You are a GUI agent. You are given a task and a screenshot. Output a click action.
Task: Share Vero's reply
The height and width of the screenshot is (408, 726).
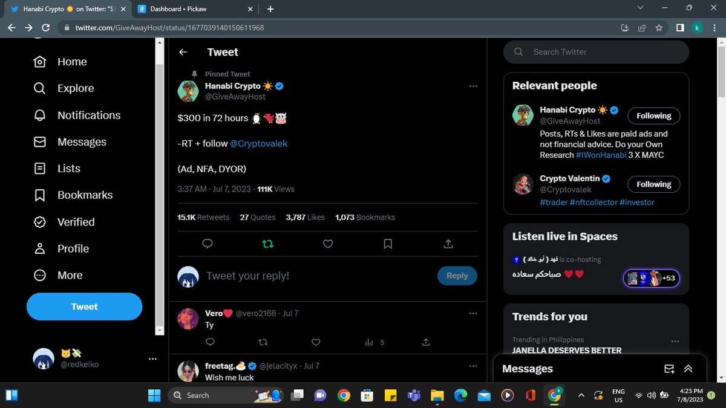coord(426,342)
